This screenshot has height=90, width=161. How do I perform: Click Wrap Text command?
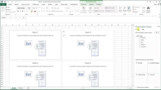click(x=56, y=8)
